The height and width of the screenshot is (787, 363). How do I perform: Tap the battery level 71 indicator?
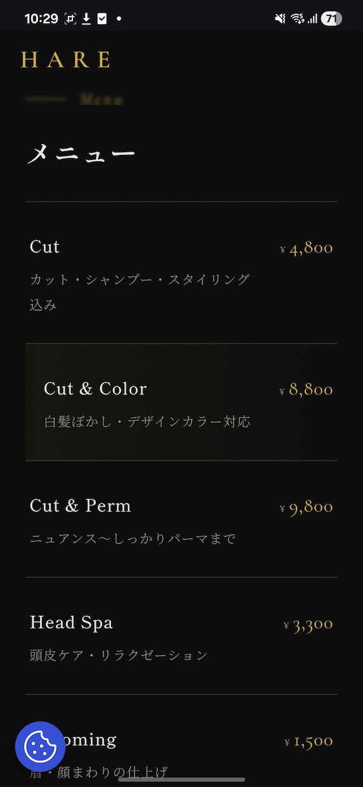tap(331, 18)
